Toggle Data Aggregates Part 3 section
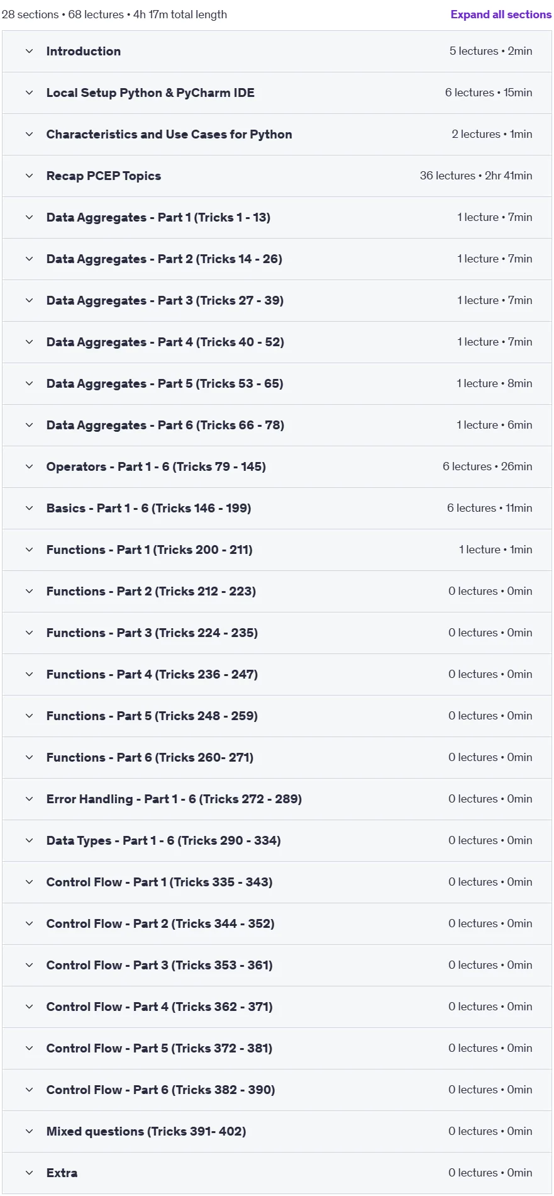Image resolution: width=554 pixels, height=1196 pixels. 277,301
